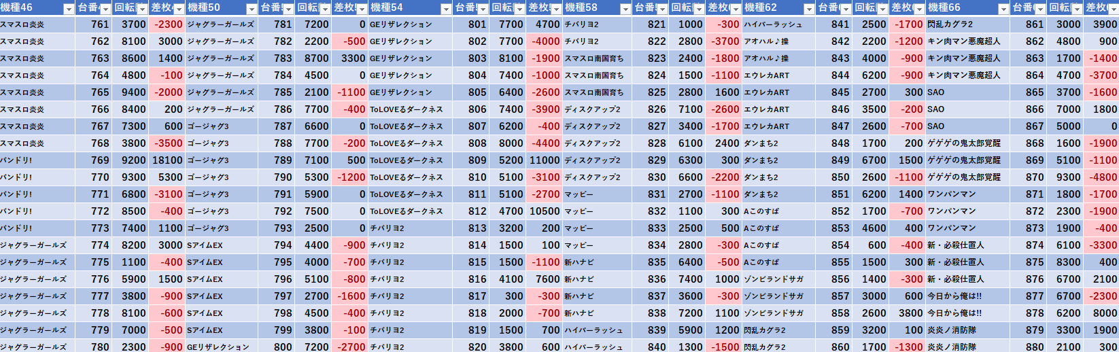
Task: Select the 新ハナビ cell for machine 835
Action: tap(597, 262)
